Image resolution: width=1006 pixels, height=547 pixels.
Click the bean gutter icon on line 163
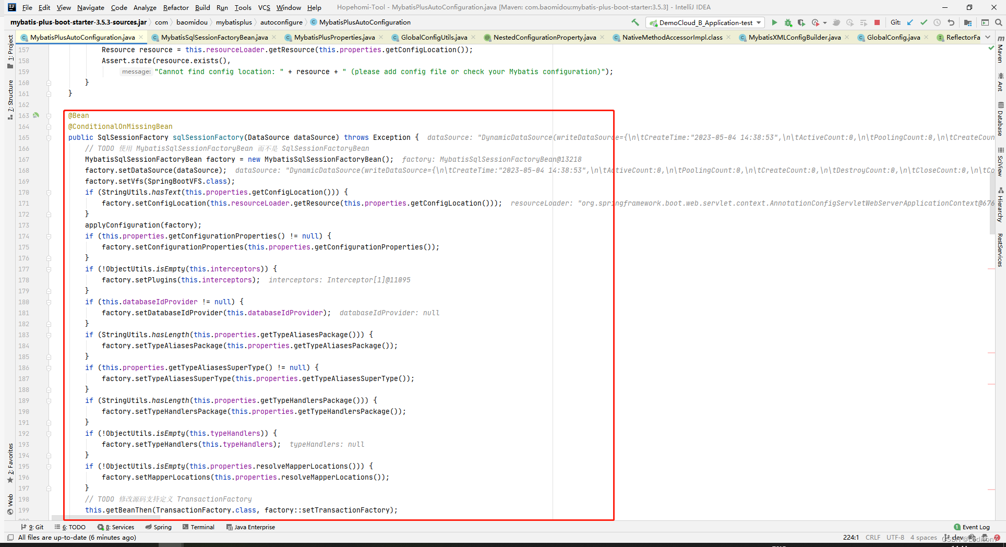pos(36,115)
